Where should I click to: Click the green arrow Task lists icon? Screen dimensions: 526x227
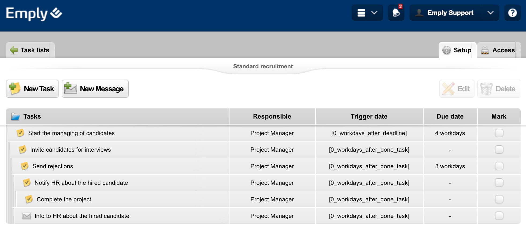[x=14, y=50]
